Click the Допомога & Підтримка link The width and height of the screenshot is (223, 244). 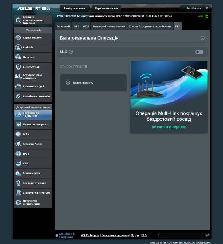point(67,235)
